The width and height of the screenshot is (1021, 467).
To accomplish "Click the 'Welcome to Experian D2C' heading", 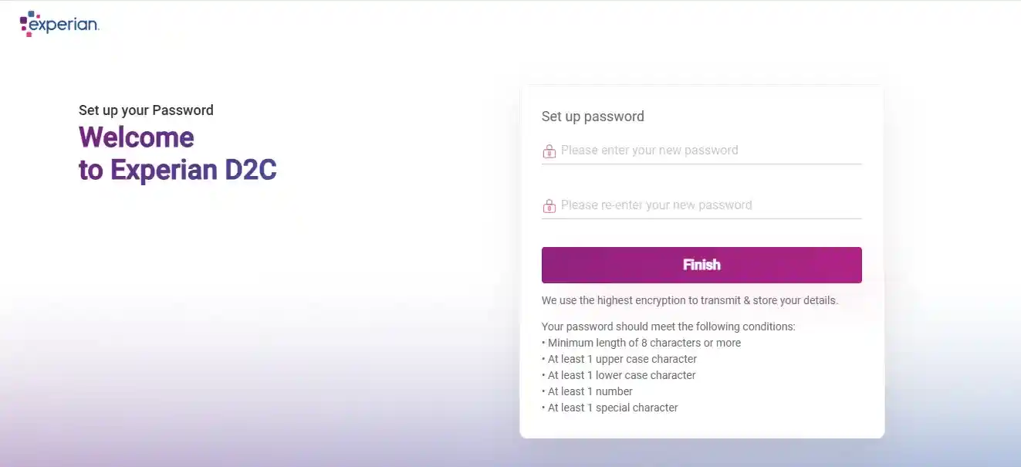I will 177,153.
